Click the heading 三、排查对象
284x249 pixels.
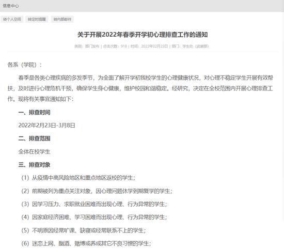[x=34, y=165]
